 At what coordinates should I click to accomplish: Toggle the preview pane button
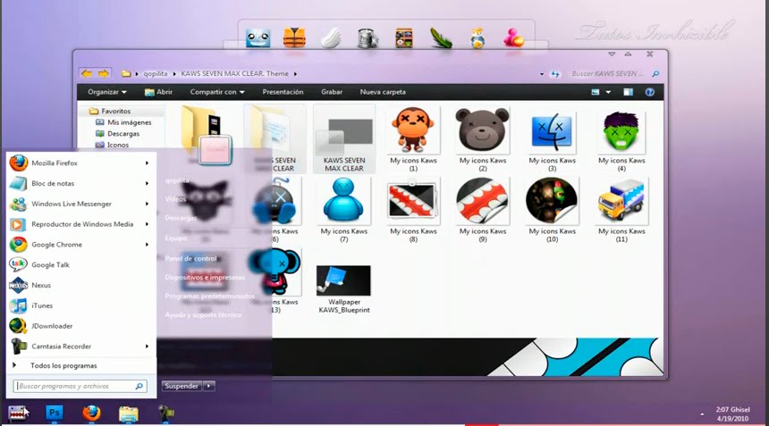pos(628,92)
